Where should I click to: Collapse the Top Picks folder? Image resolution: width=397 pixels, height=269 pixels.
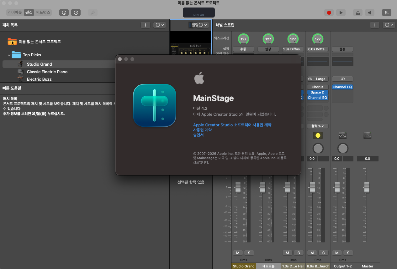[9, 55]
